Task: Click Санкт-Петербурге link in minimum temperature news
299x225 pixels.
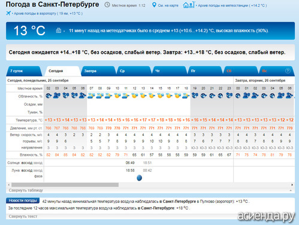Action: 179,201
